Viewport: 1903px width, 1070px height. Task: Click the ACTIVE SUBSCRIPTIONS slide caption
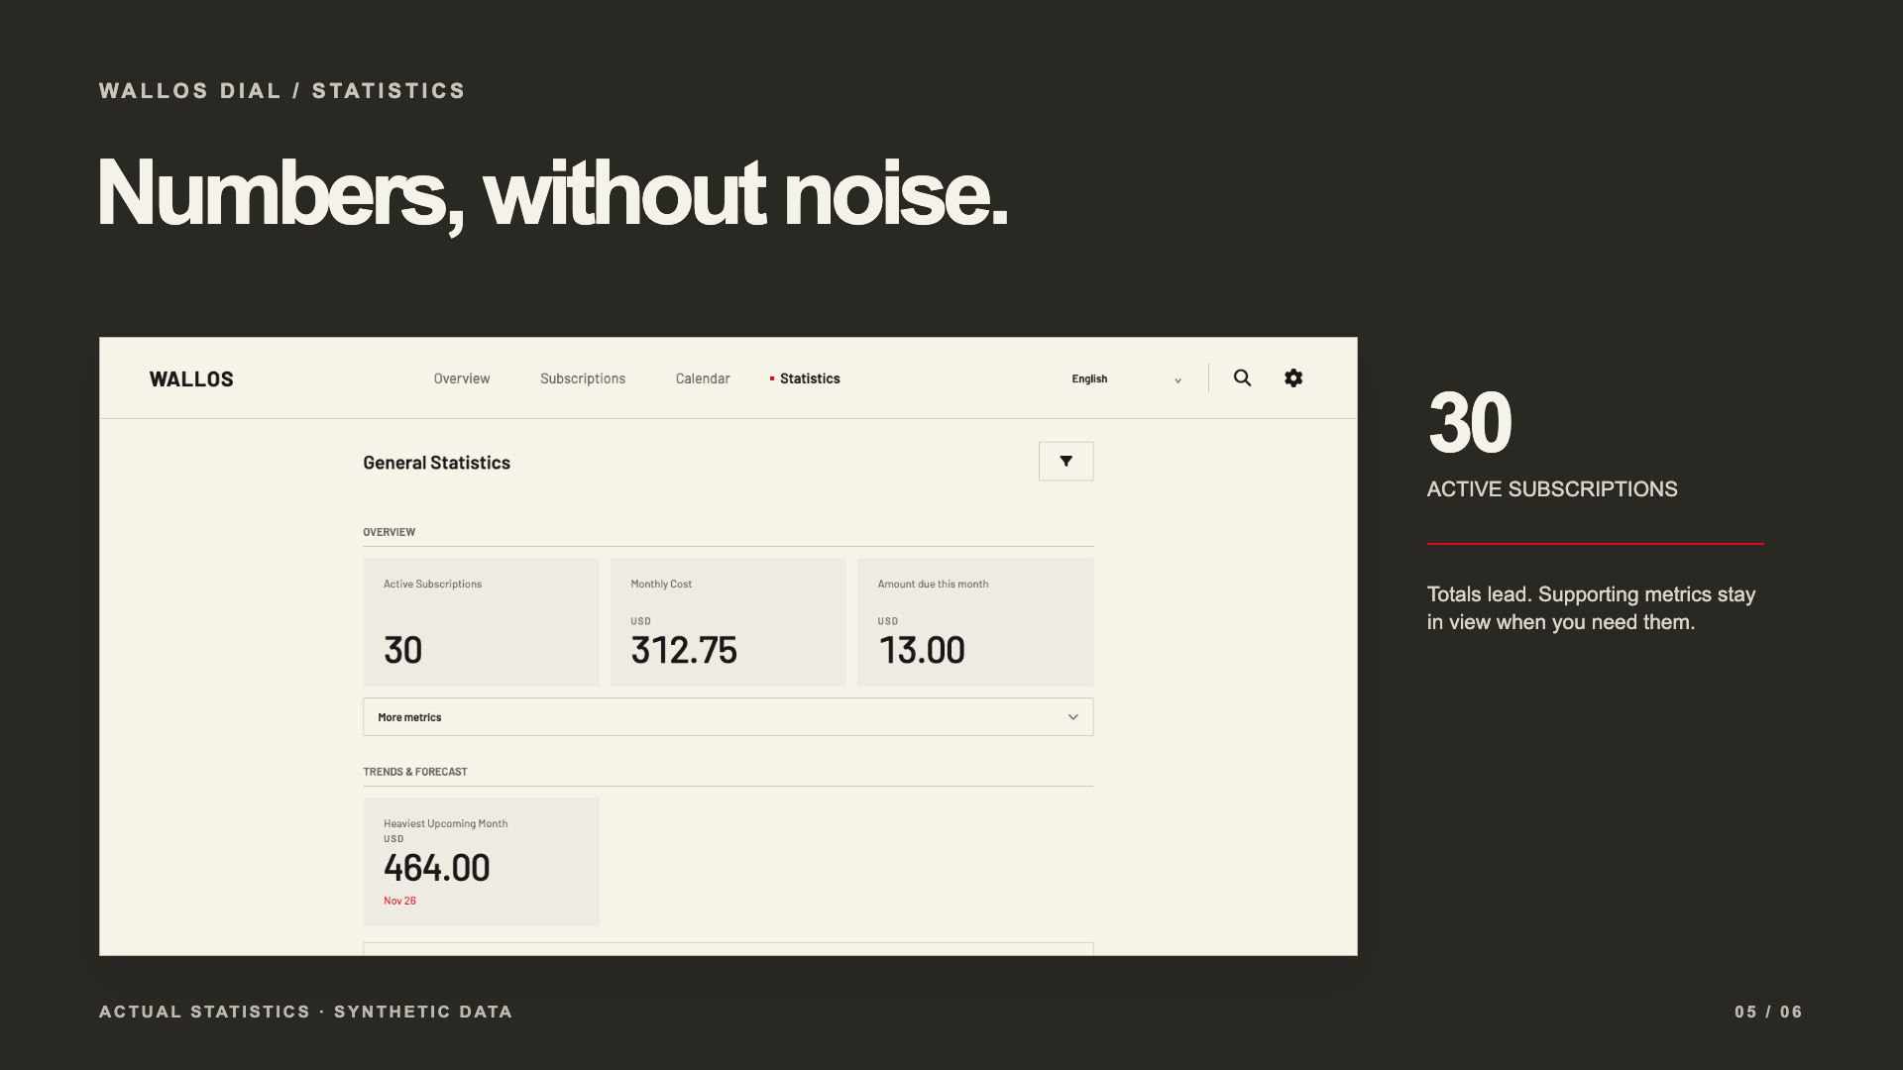1552,488
